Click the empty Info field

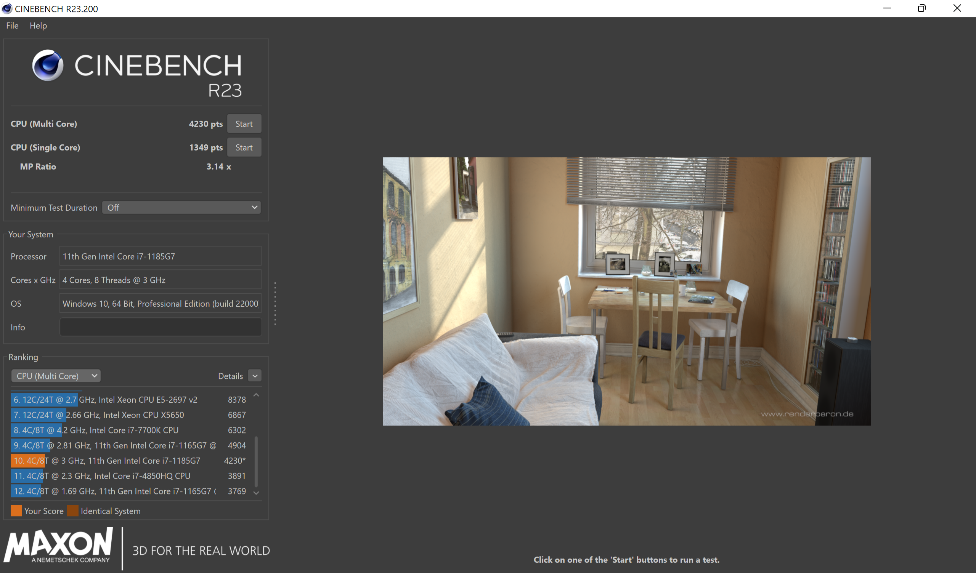point(161,327)
